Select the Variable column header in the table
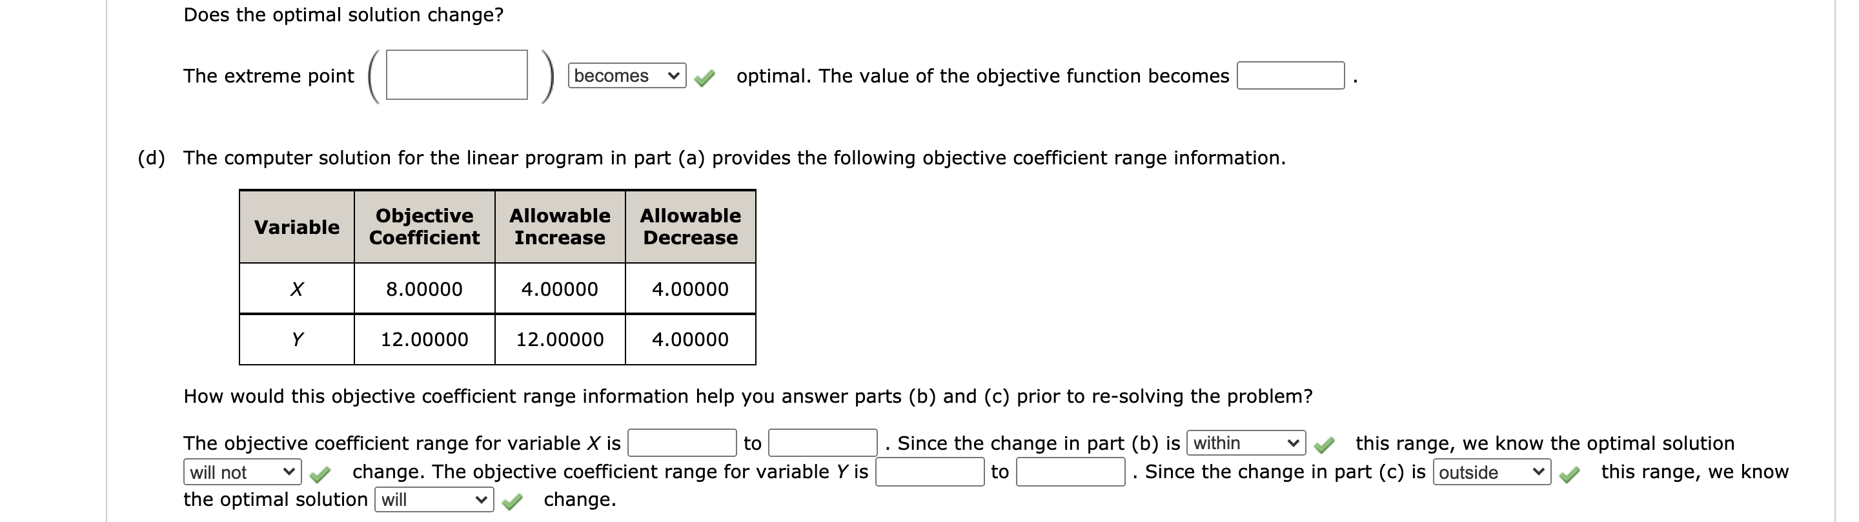The image size is (1859, 522). click(x=297, y=226)
